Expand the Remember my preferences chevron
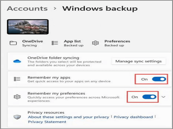The image size is (173, 129). [x=163, y=97]
